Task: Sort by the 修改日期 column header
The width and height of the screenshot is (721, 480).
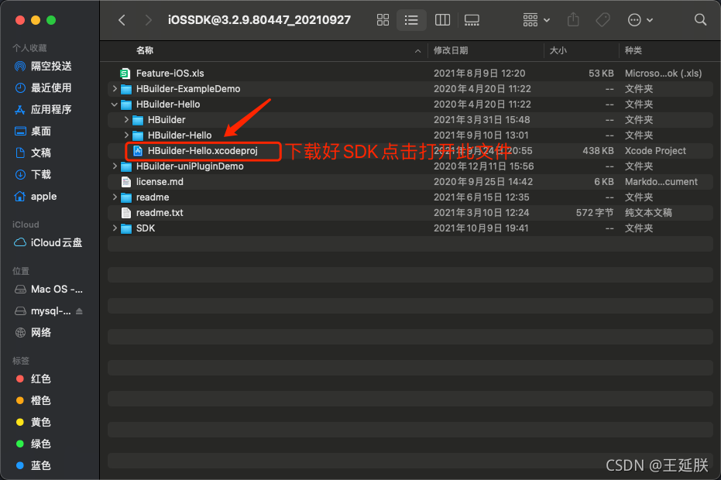Action: [x=451, y=50]
